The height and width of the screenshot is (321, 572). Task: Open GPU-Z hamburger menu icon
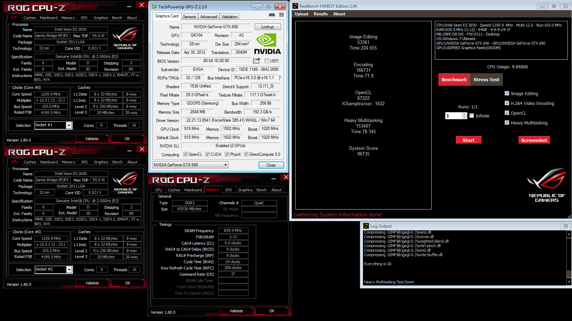click(281, 15)
